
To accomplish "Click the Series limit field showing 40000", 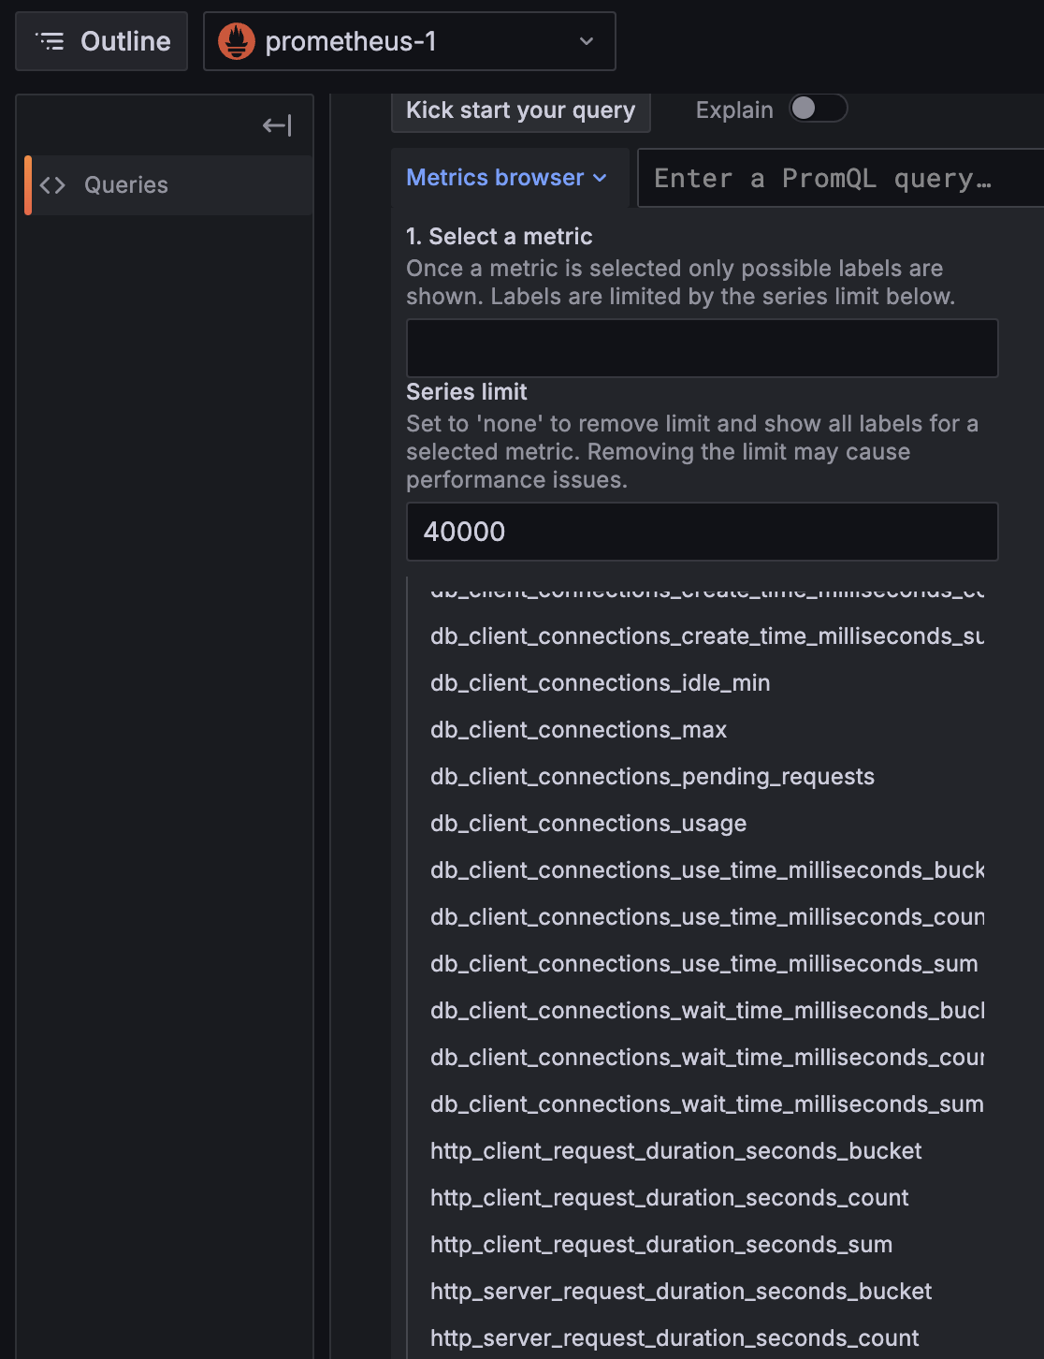I will tap(702, 532).
